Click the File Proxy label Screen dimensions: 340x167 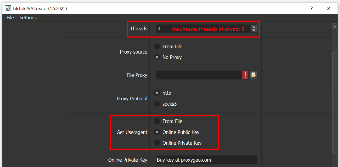click(x=137, y=75)
